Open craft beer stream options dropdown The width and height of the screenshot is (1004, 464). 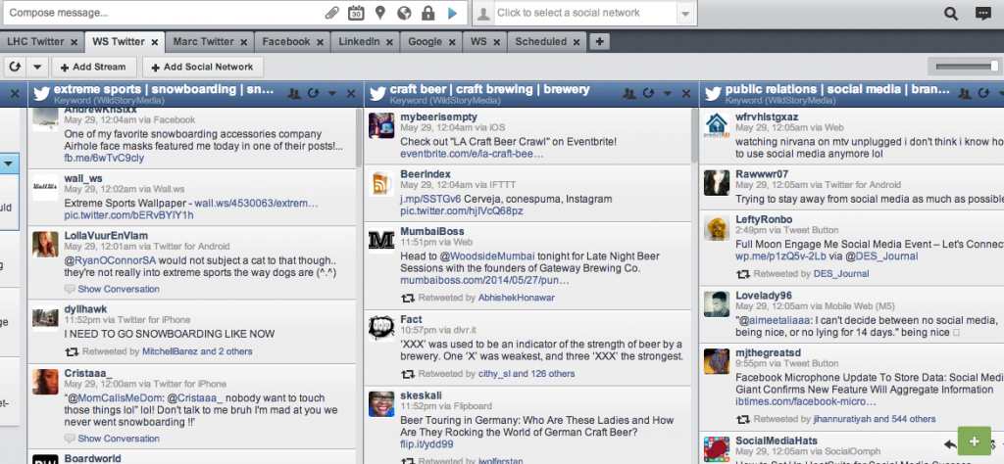click(668, 94)
